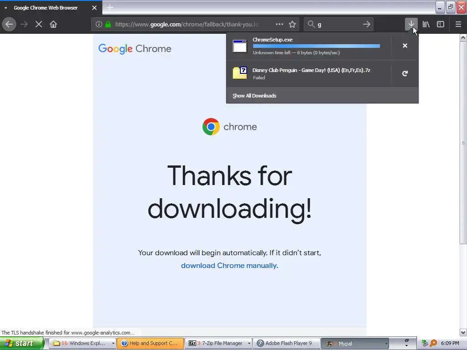Click the ChromeSetup.exe download progress bar
Screen dimensions: 467x350
click(317, 46)
